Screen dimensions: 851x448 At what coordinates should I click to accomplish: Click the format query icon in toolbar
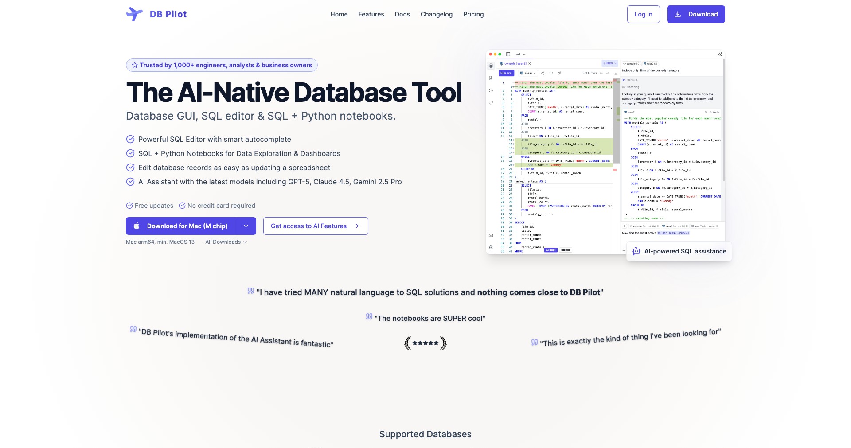click(x=559, y=73)
